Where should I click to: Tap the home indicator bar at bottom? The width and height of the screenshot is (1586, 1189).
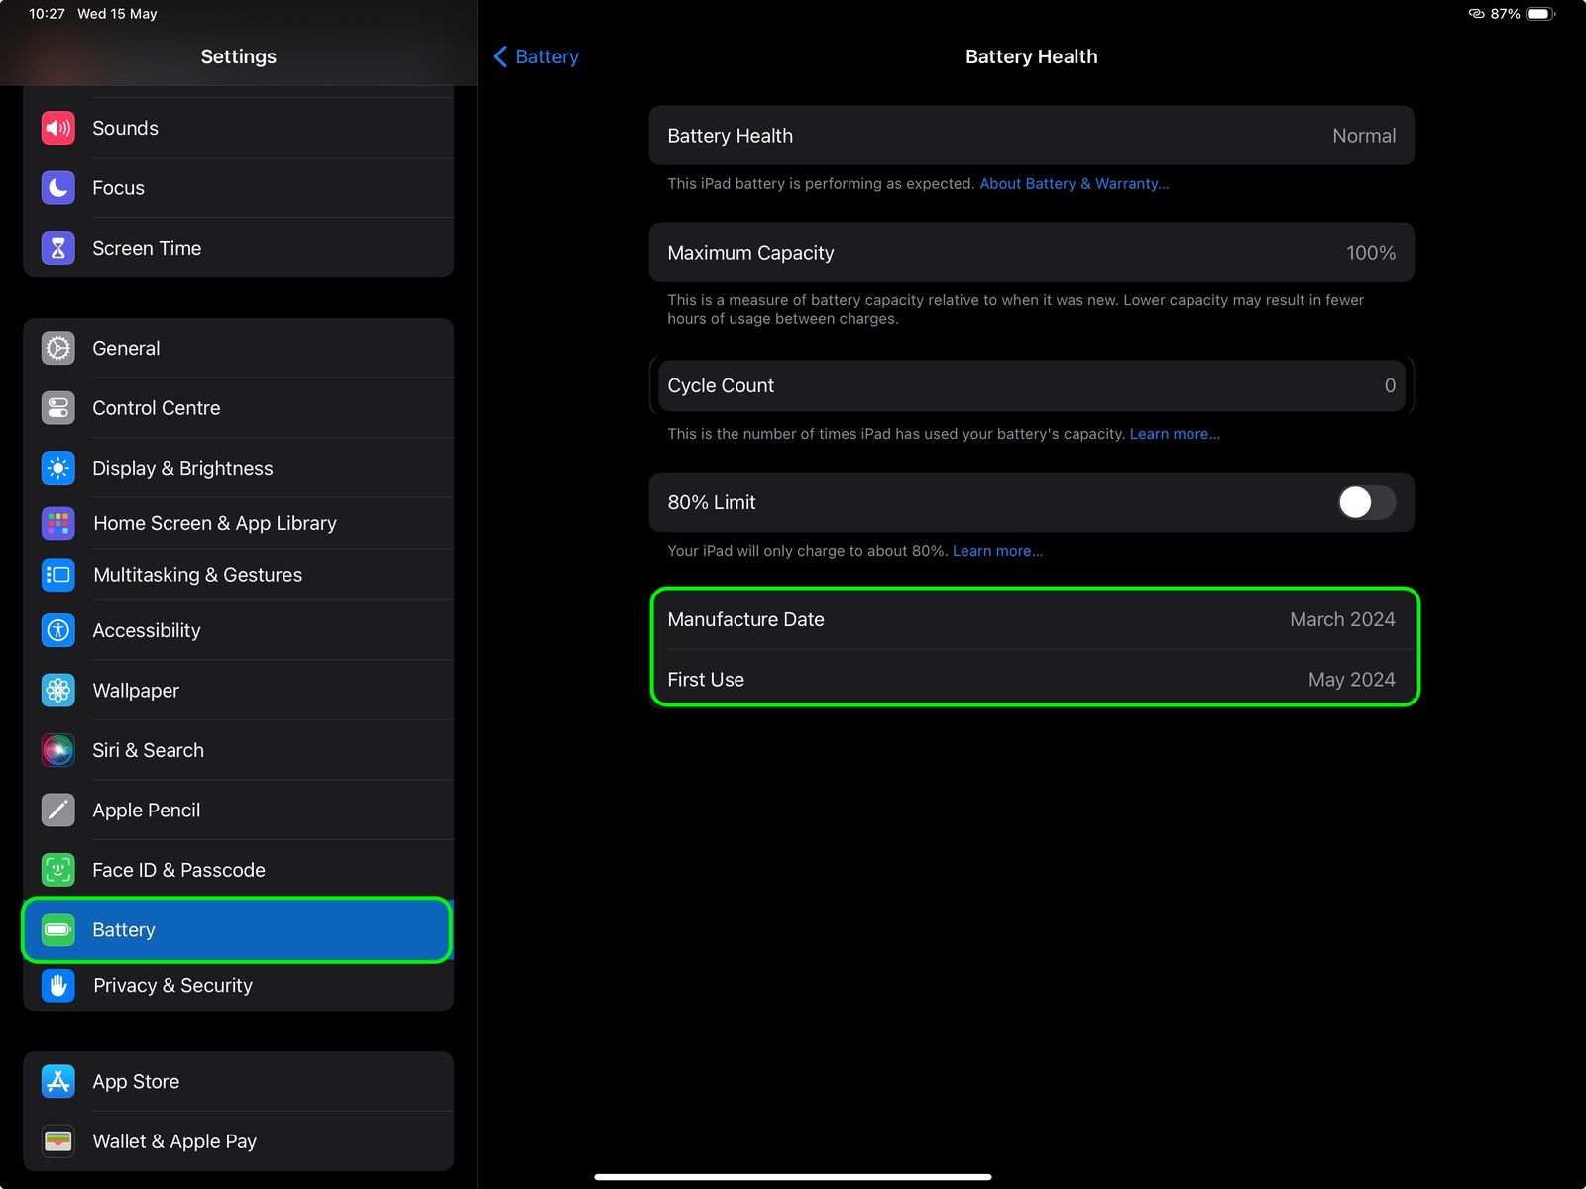tap(793, 1177)
